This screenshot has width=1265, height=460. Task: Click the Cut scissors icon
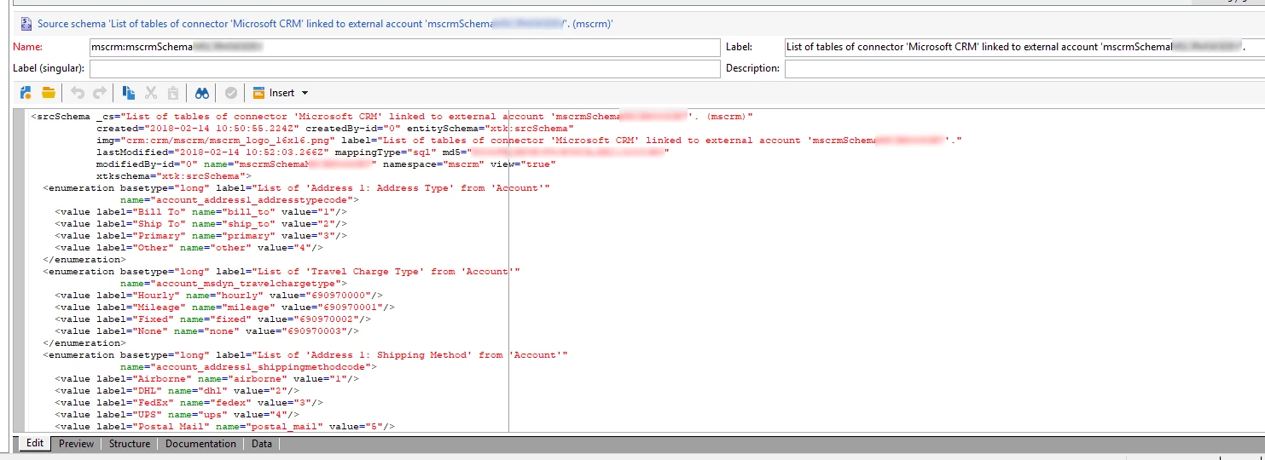[151, 93]
